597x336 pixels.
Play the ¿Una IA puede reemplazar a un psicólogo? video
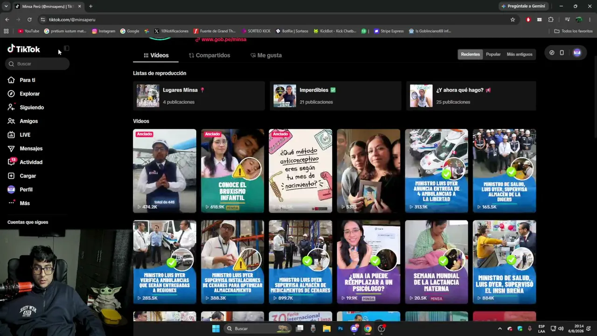(368, 262)
